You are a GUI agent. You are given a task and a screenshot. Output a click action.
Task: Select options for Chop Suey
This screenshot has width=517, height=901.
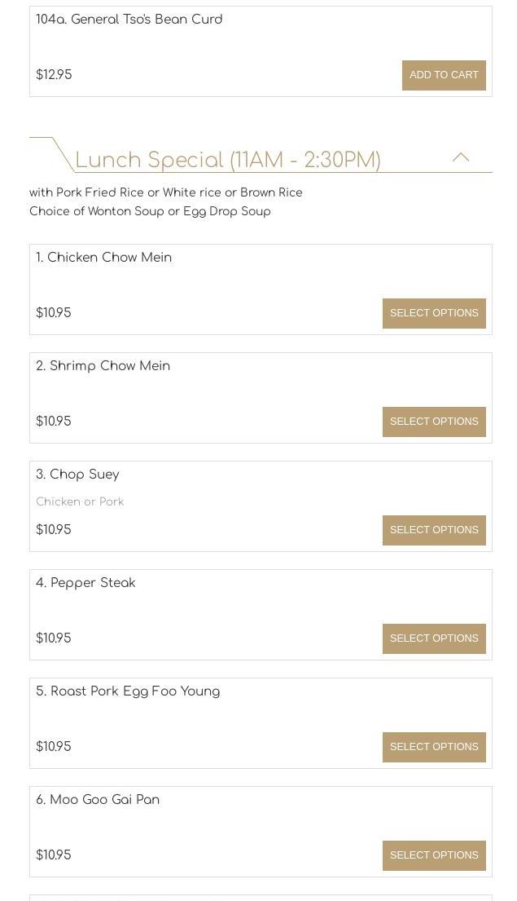[434, 530]
